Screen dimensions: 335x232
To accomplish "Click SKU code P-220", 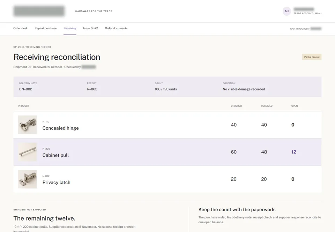I will click(46, 149).
